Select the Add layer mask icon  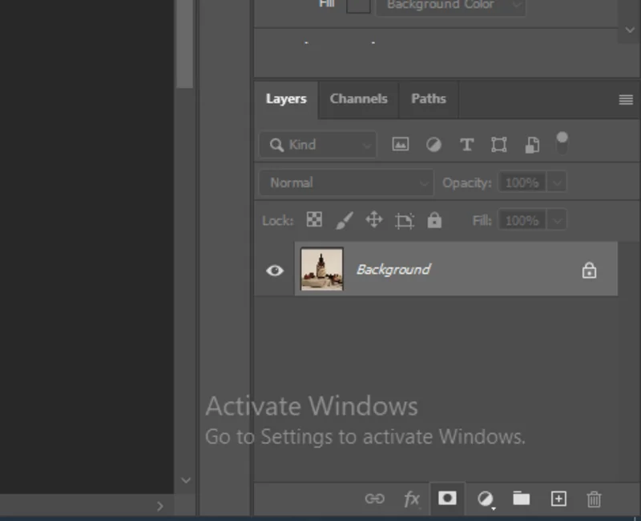click(447, 498)
